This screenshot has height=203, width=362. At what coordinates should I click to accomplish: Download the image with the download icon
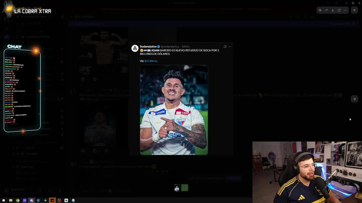click(333, 10)
